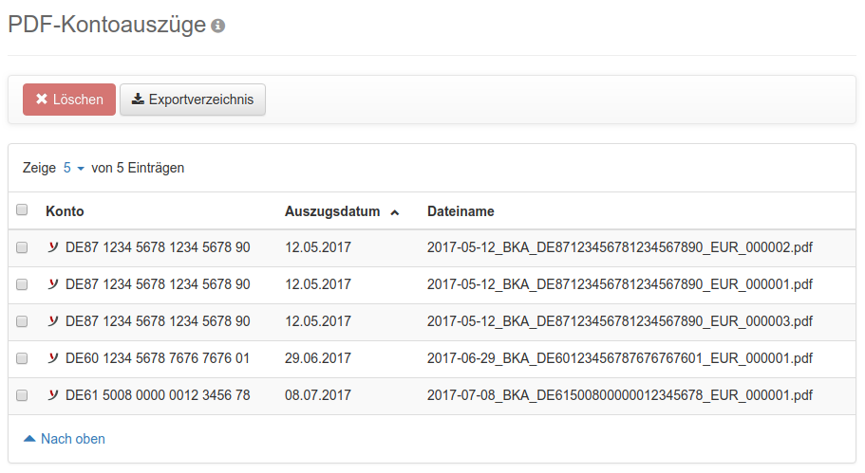Screen dimensions: 865x473
Task: Open file 2017-05-12_BKA_DE87123456781234567890_EUR_000001.pdf
Action: 619,284
